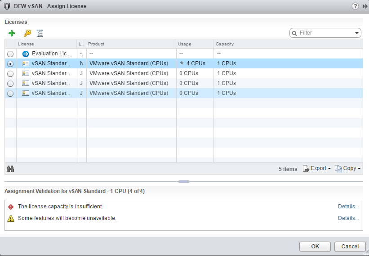This screenshot has height=256, width=369.
Task: Click '5 items' count in the footer
Action: pyautogui.click(x=288, y=169)
